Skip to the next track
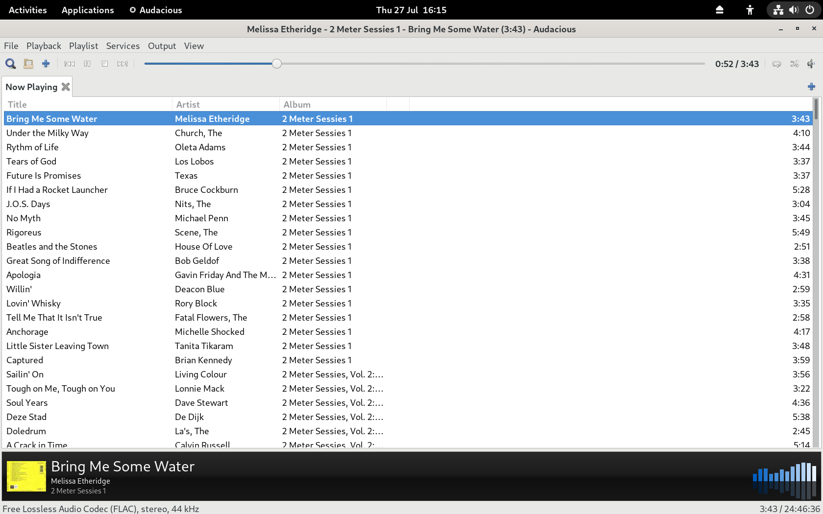This screenshot has width=823, height=514. click(x=122, y=64)
